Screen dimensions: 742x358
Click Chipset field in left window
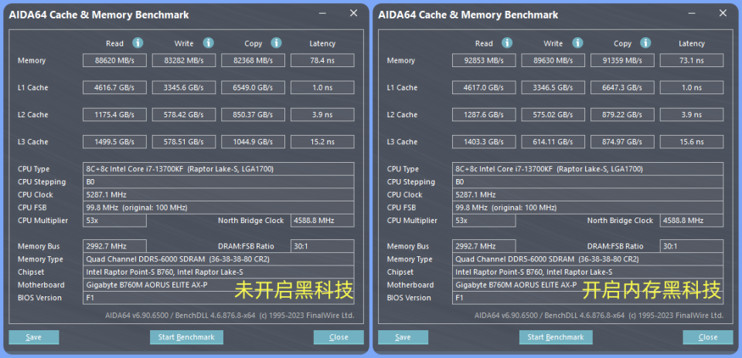click(x=218, y=272)
